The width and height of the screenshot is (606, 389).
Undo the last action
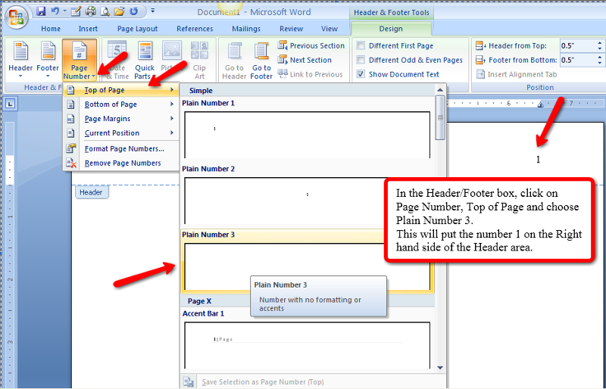55,11
